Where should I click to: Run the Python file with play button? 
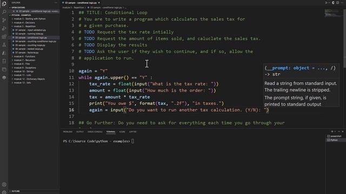point(326,3)
